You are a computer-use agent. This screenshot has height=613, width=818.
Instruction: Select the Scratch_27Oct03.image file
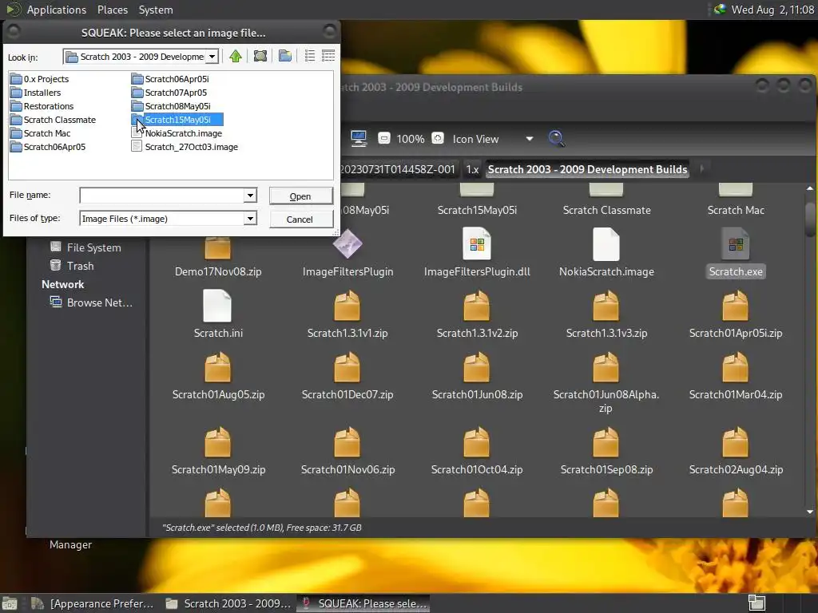pyautogui.click(x=185, y=147)
